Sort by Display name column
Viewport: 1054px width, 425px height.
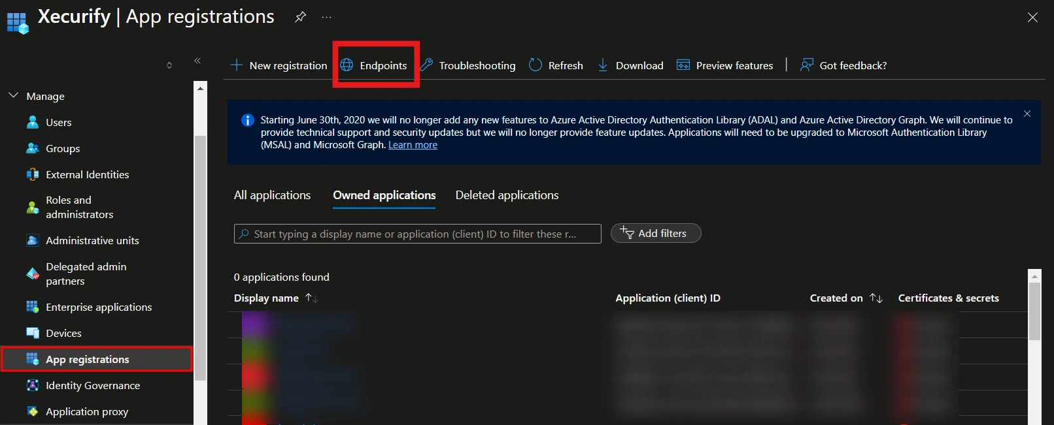276,298
